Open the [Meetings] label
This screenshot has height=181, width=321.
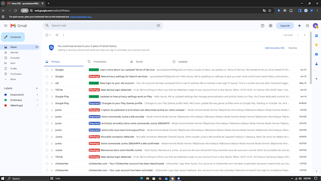(17, 105)
